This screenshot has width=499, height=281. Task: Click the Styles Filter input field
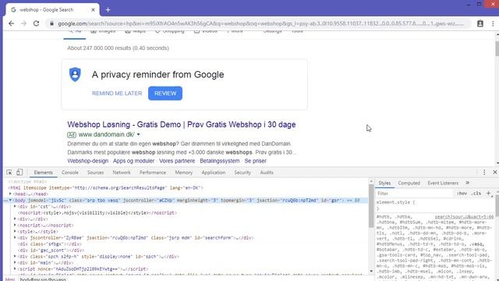(x=414, y=194)
